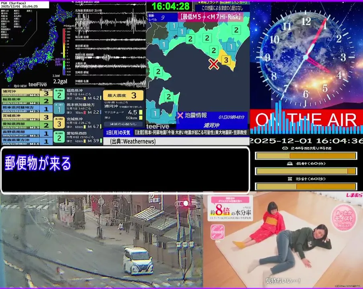Select the 長野県南部 M3.1 row
This screenshot has width=363, height=289.
[27, 133]
